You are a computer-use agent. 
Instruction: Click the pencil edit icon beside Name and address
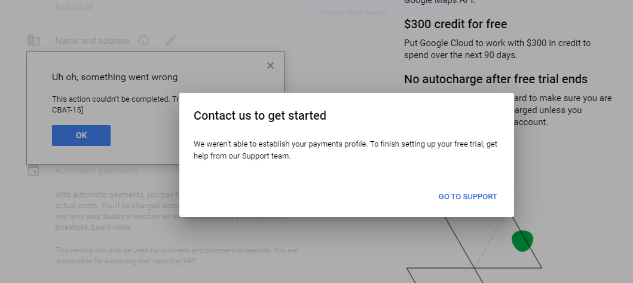[171, 40]
